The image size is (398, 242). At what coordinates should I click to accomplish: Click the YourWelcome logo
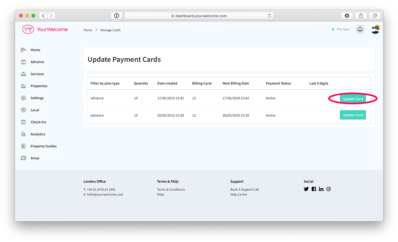tap(45, 30)
